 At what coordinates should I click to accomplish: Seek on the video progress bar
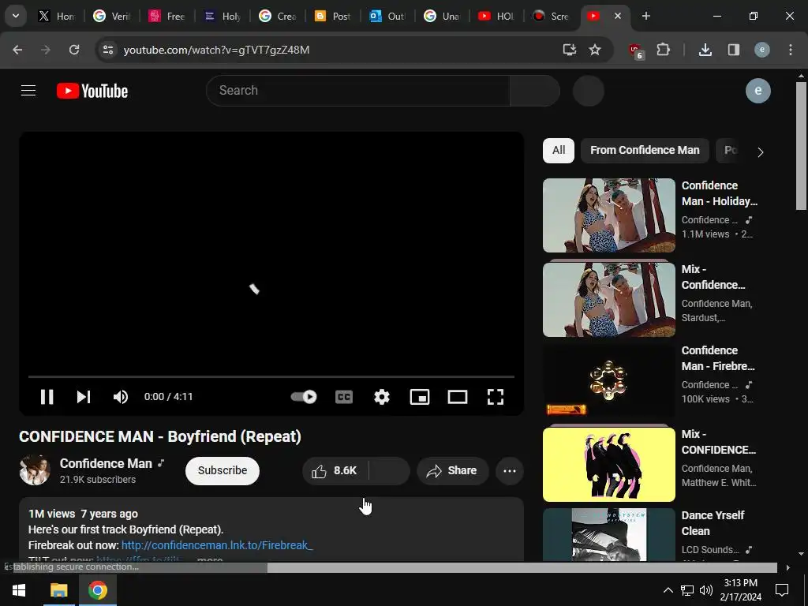tap(271, 376)
